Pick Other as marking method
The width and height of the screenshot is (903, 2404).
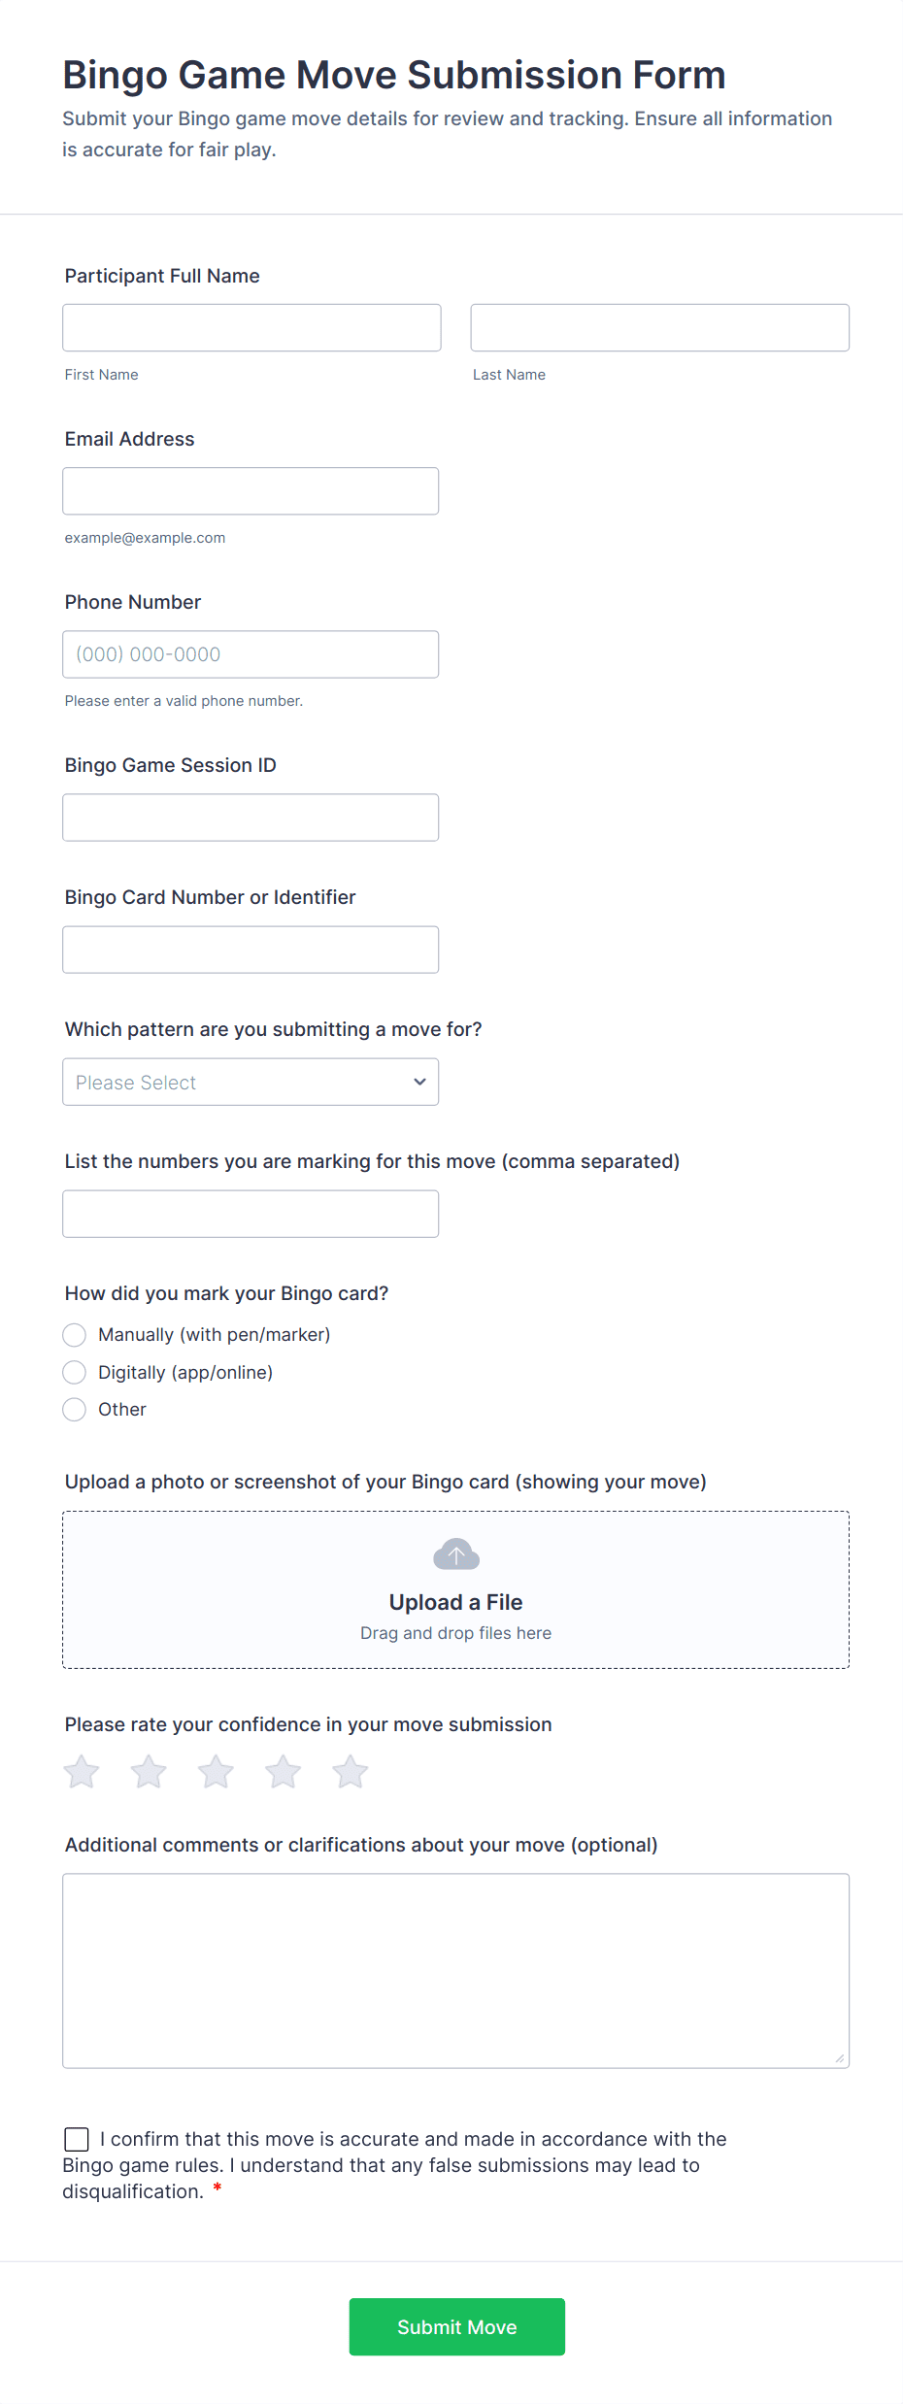tap(74, 1409)
